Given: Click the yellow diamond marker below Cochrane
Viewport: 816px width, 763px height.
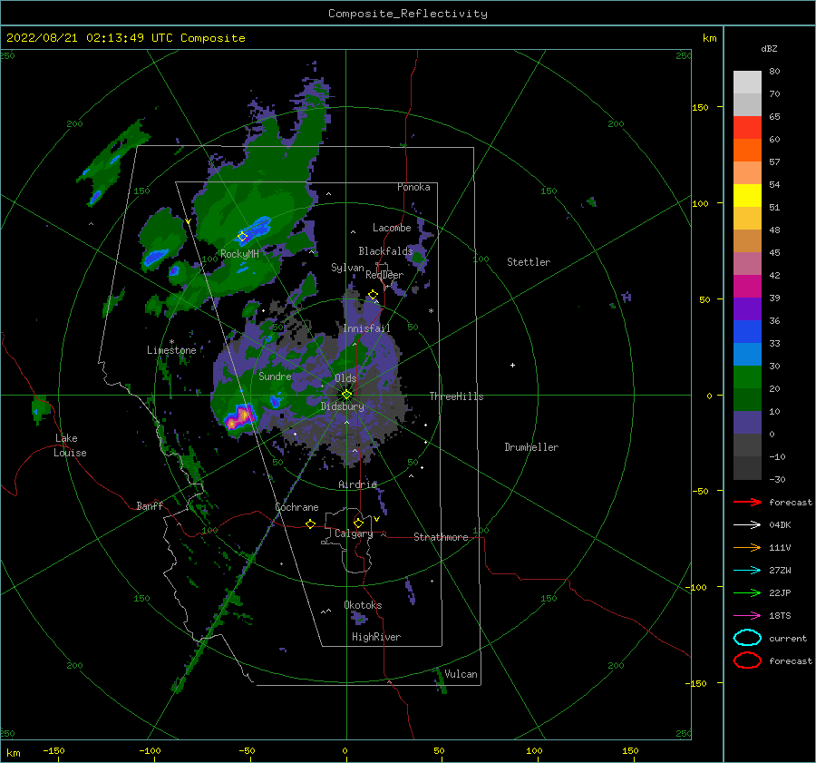Looking at the screenshot, I should tap(311, 524).
